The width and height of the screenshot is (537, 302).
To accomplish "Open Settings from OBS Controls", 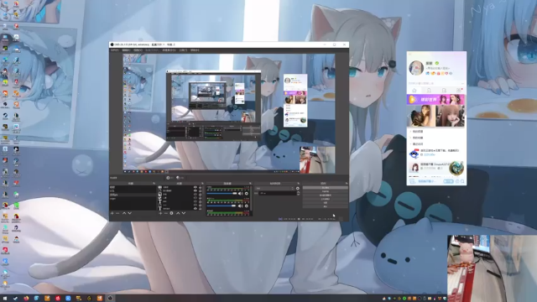I will coord(326,203).
